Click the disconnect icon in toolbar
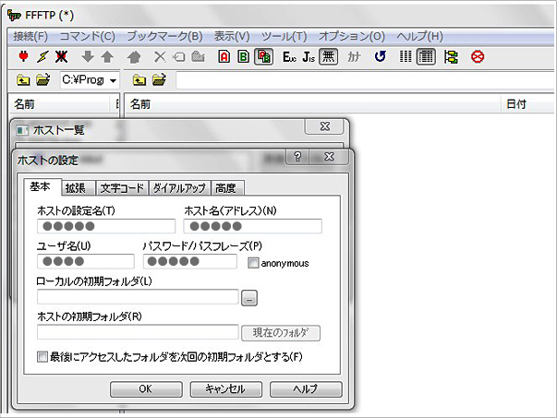 (x=60, y=57)
